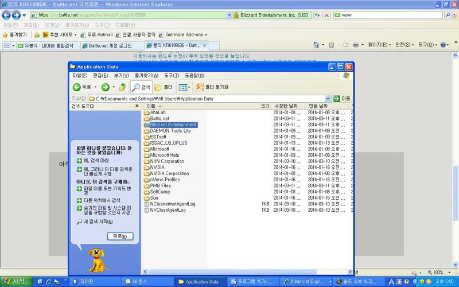Viewport: 459px width, 287px height.
Task: Open IE print icon
Action: 356,45
